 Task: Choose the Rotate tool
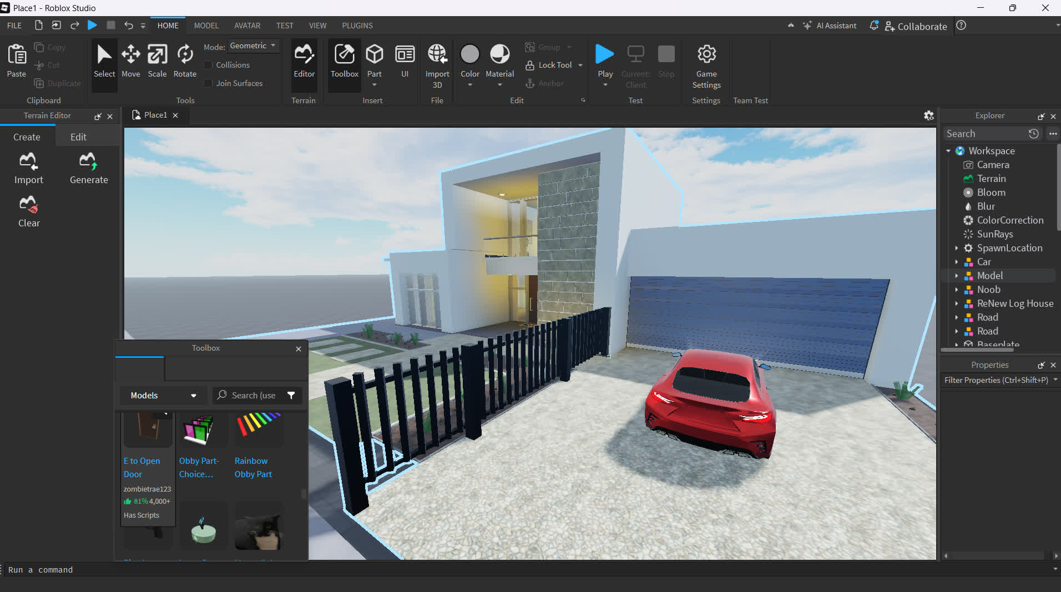point(185,60)
